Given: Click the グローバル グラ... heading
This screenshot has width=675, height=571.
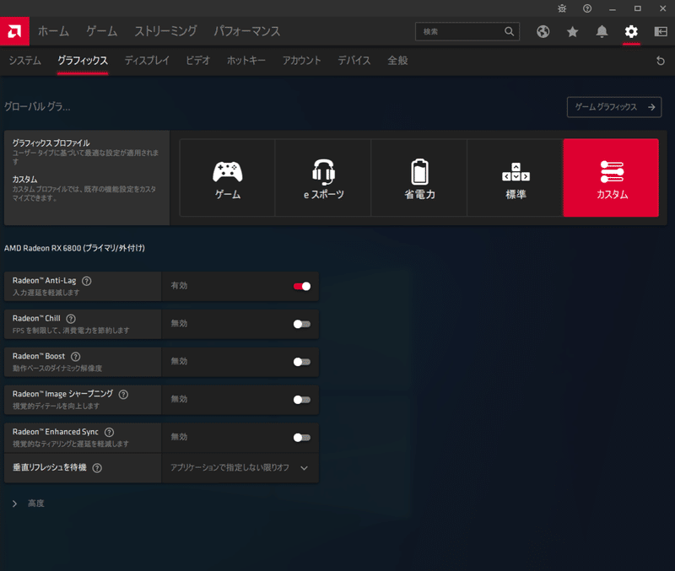Looking at the screenshot, I should click(37, 106).
